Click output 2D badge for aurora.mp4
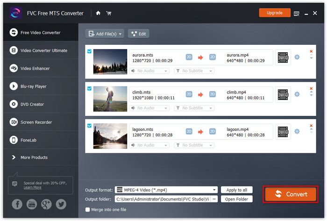 [212, 57]
